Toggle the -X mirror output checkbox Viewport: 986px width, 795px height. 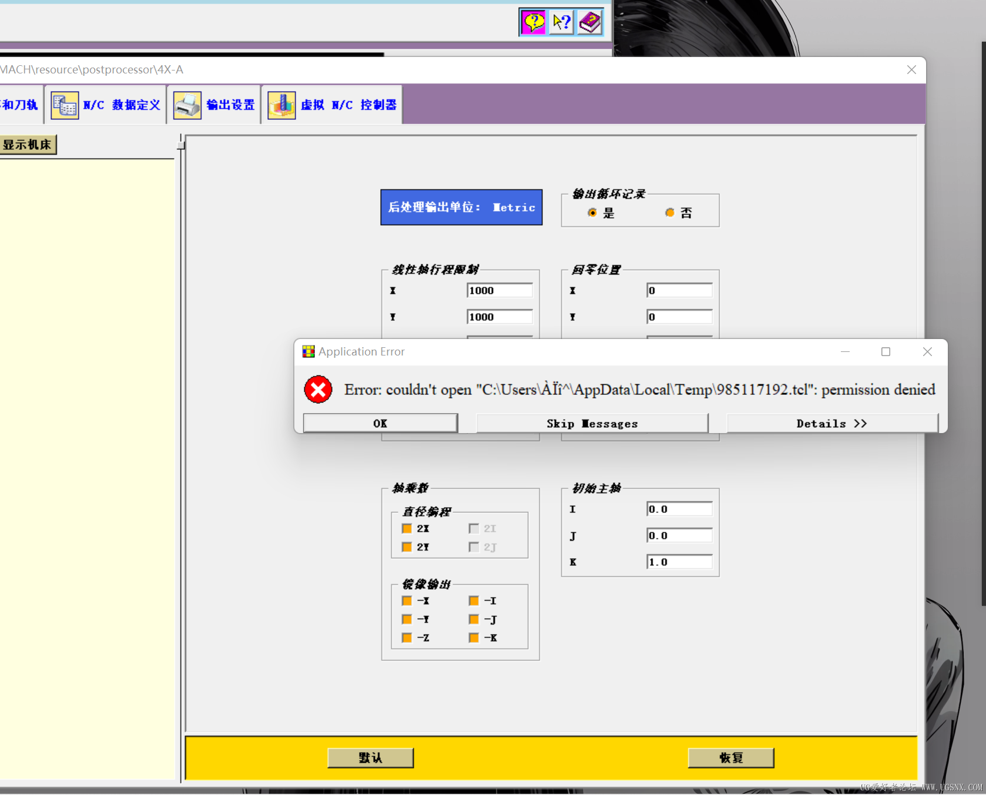click(x=407, y=601)
